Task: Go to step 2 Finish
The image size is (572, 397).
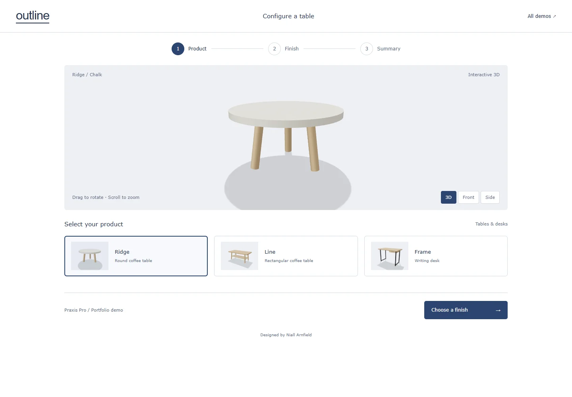Action: coord(284,49)
